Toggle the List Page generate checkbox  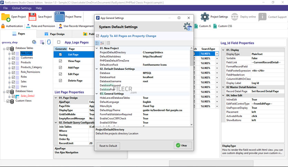click(60, 55)
